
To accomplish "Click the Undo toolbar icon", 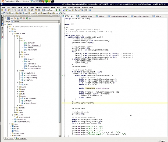I will coord(12,10).
